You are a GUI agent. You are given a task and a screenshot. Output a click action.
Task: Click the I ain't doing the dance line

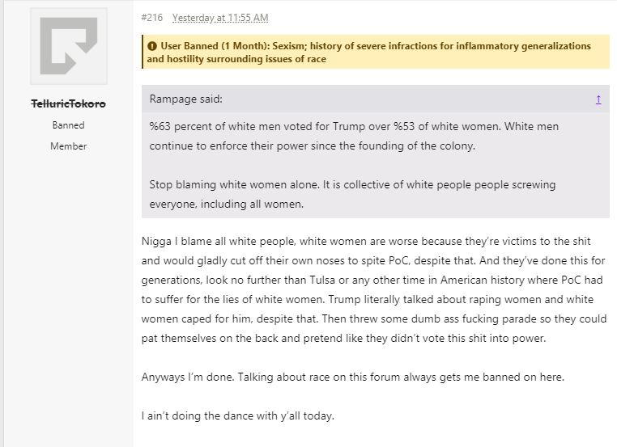coord(238,415)
